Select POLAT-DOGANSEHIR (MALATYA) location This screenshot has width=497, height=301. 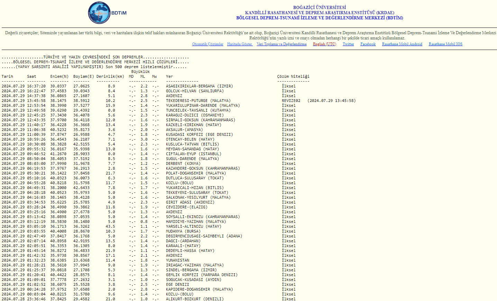[196, 173]
